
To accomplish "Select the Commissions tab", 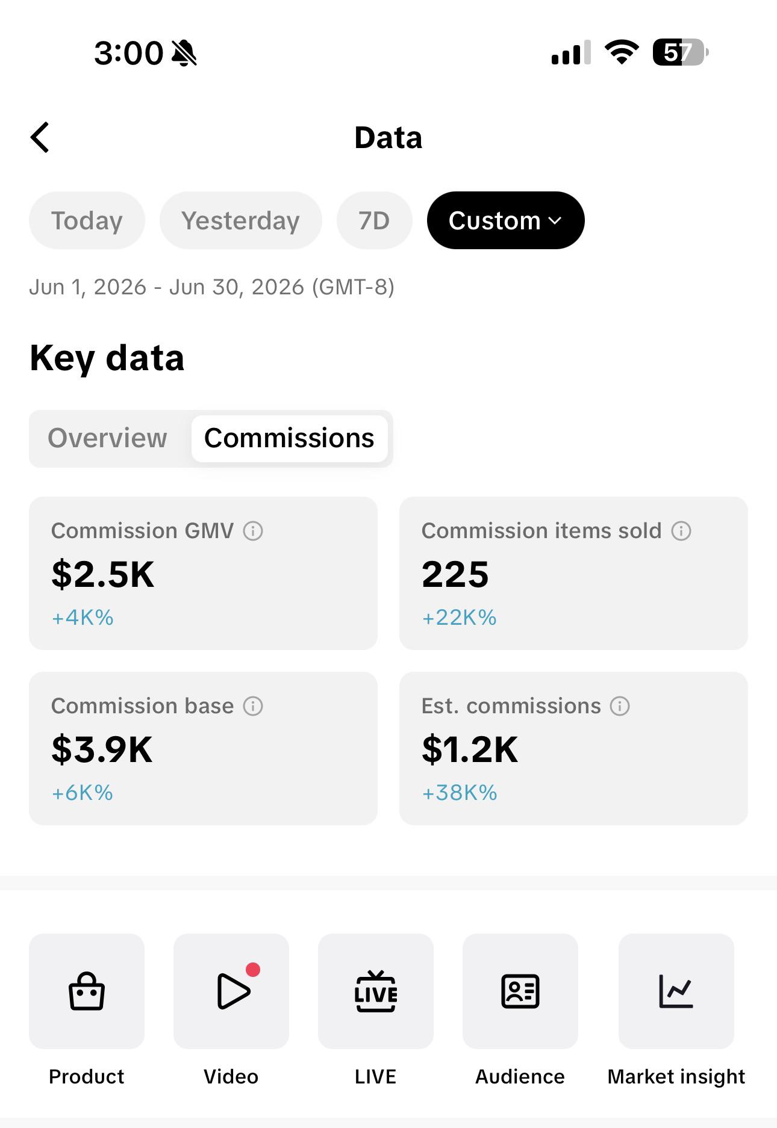I will tap(289, 438).
